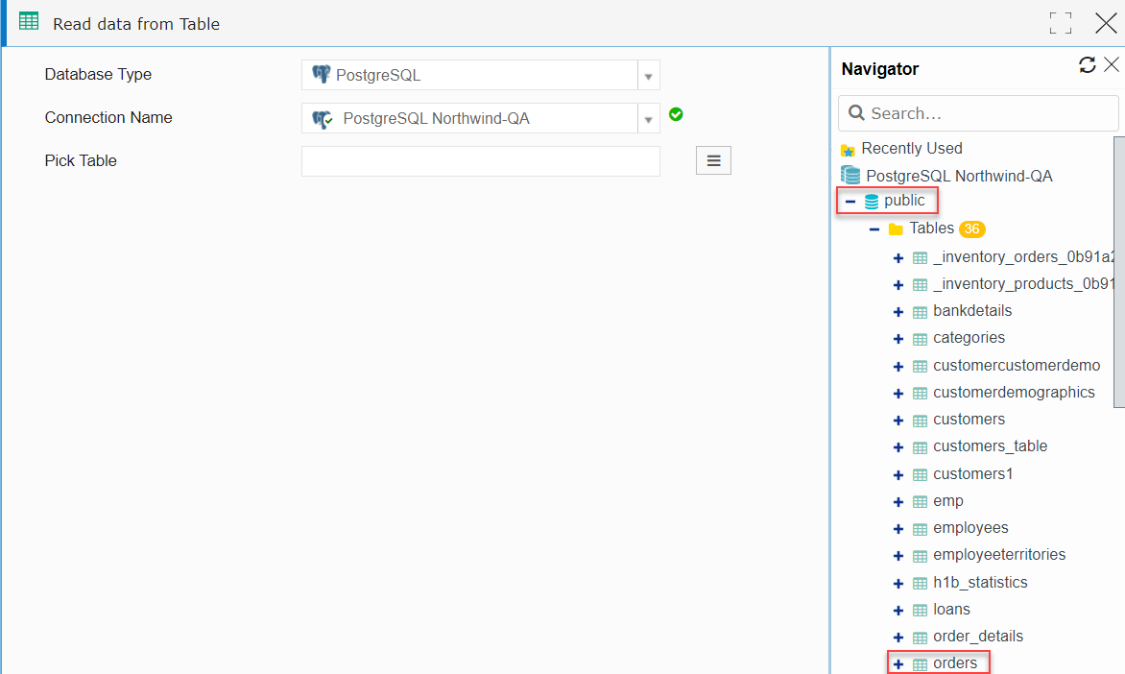Click the Pick Table input field
This screenshot has height=674, width=1125.
[481, 161]
